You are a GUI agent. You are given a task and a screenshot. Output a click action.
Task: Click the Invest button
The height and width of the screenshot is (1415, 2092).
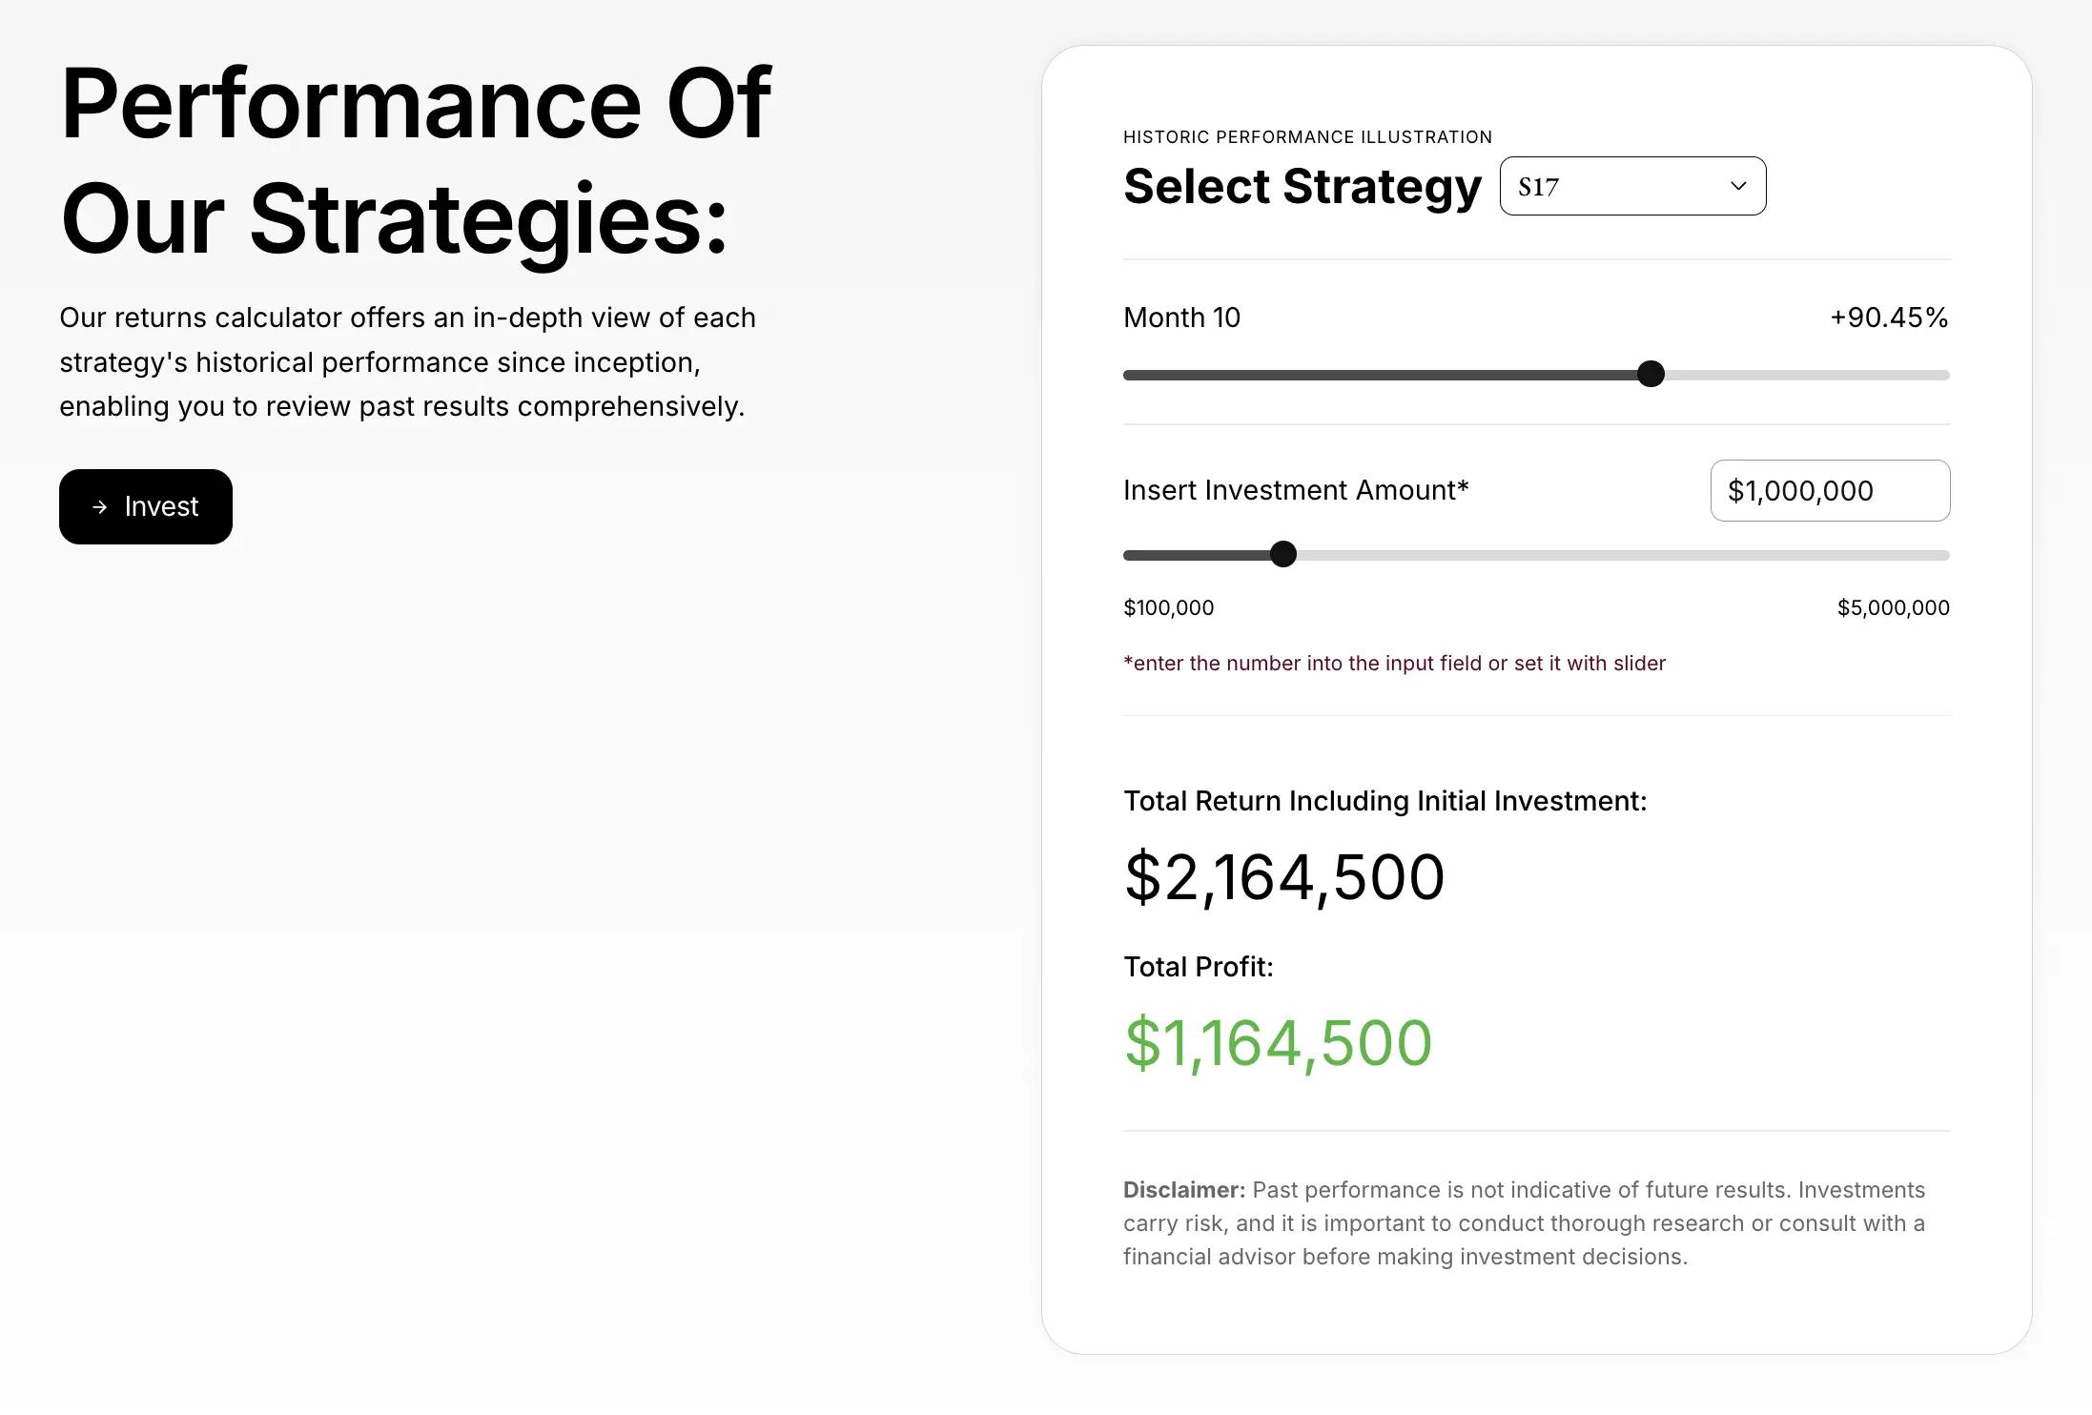145,507
